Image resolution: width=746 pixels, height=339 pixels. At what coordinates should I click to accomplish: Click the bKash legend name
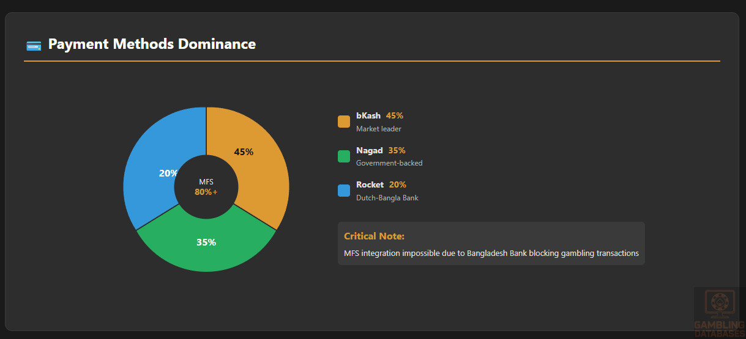368,115
